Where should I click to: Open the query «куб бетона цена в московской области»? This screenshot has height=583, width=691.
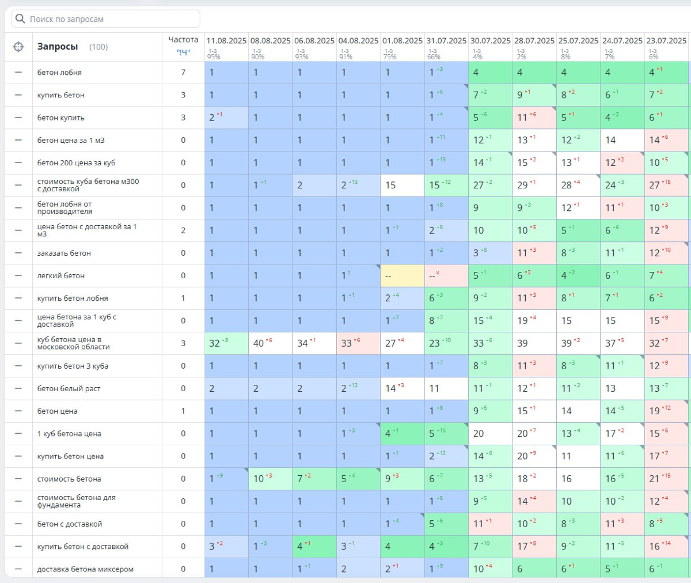74,343
